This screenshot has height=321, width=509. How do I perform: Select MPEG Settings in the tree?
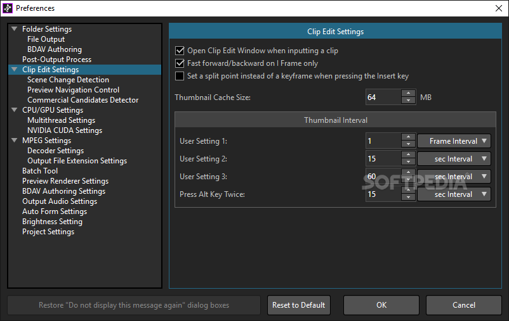click(46, 141)
